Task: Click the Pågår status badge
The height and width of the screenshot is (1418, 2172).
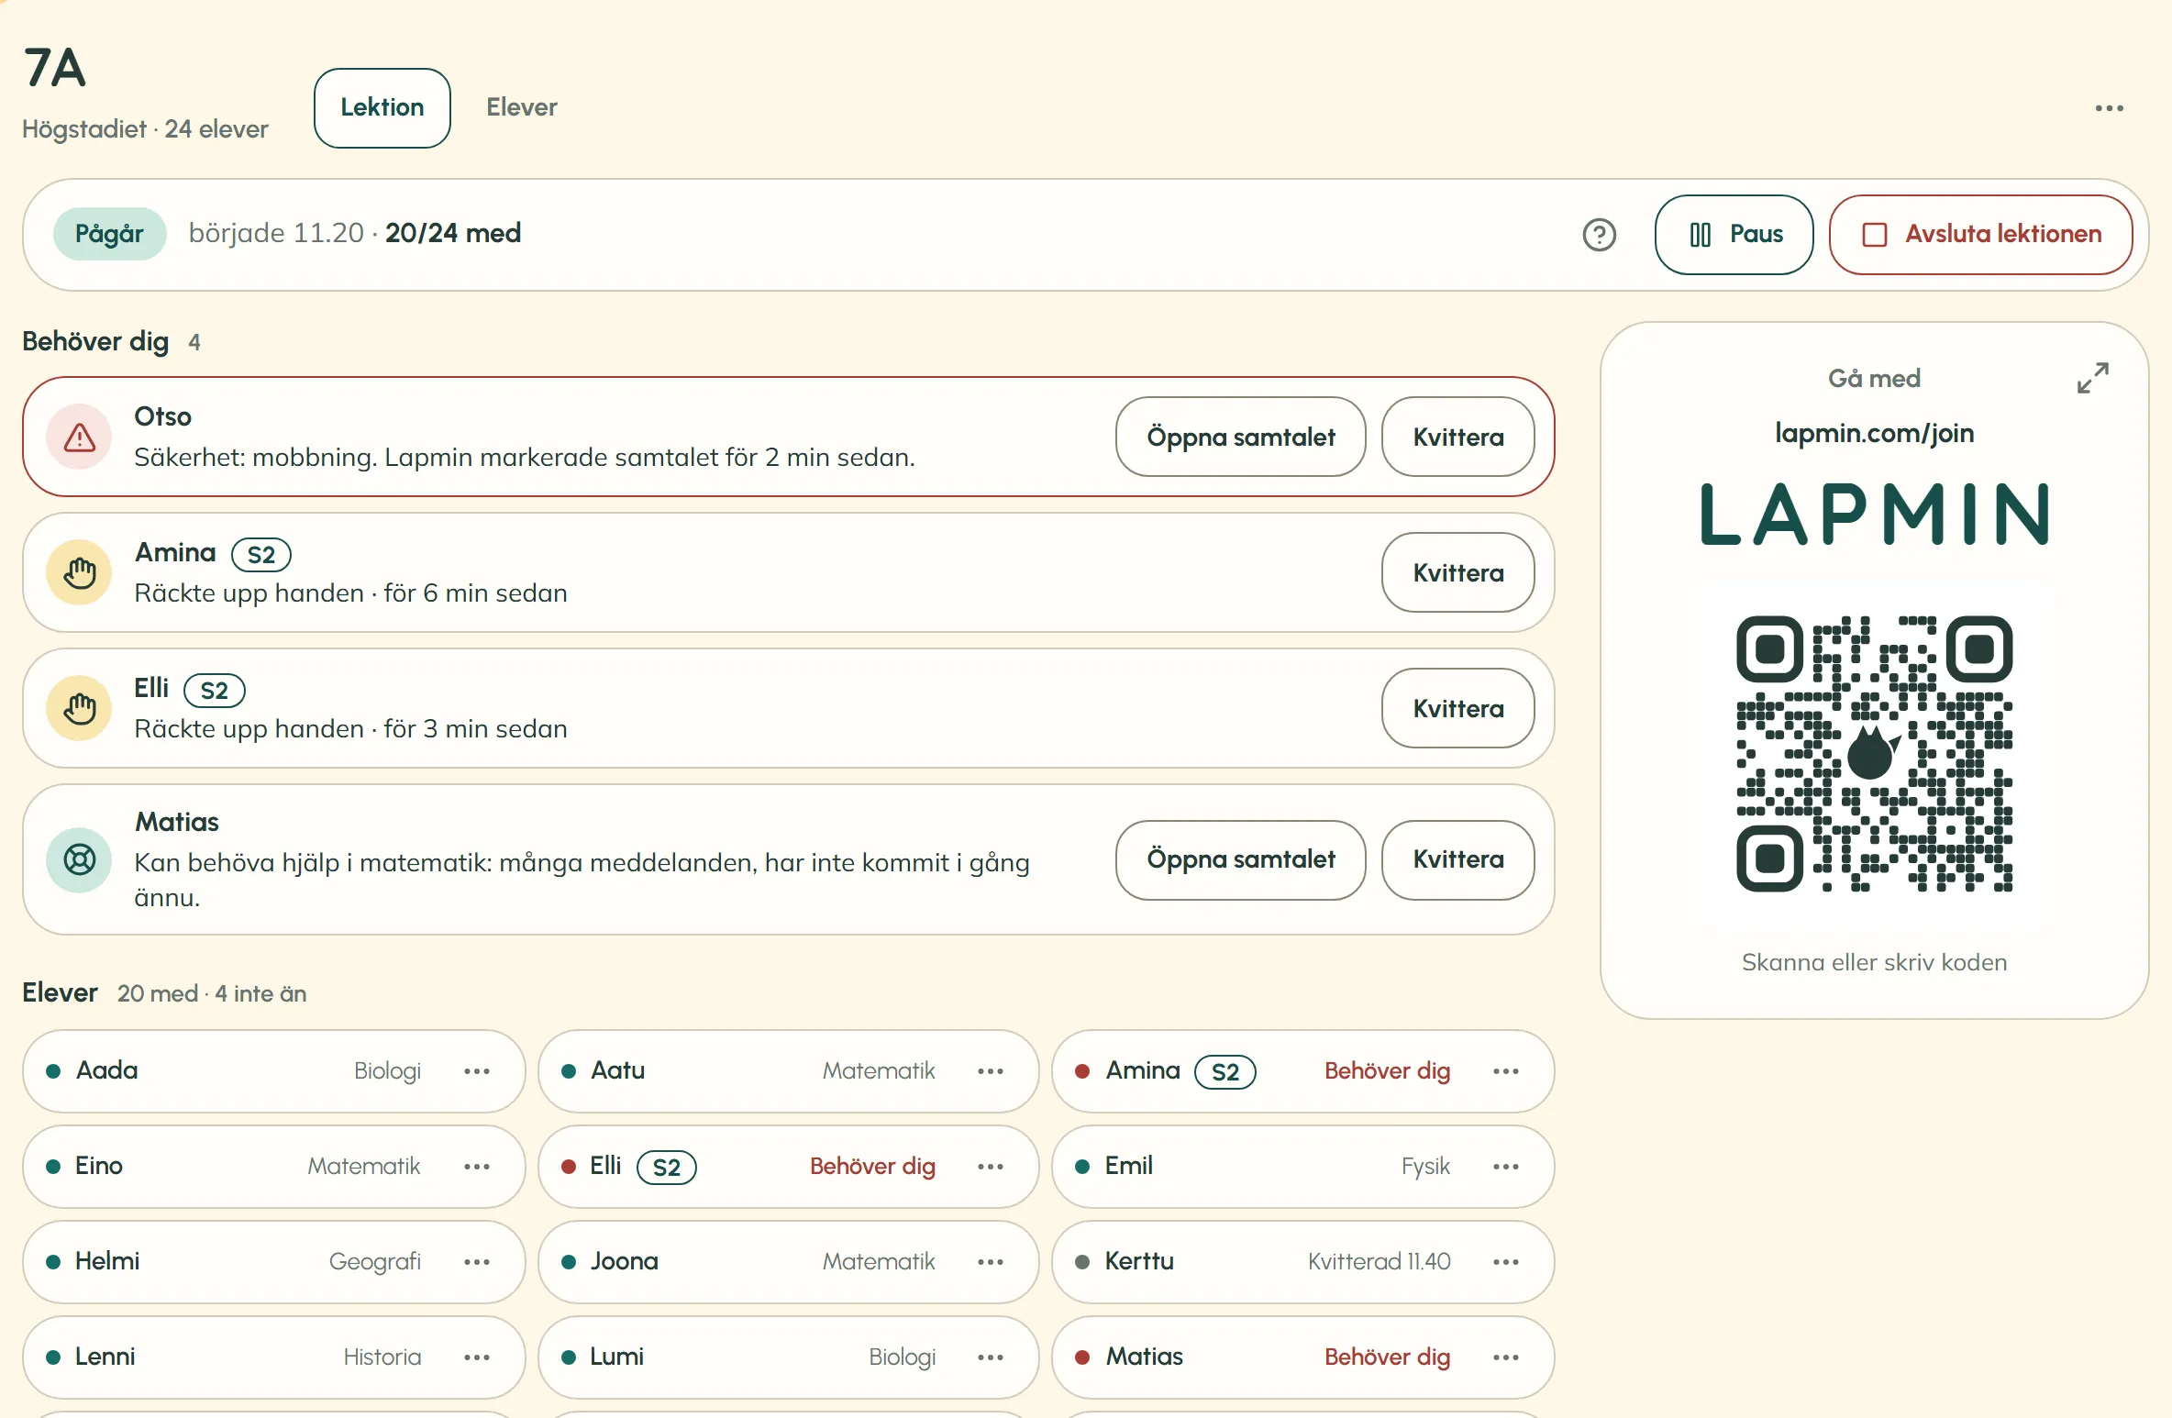Action: click(109, 235)
